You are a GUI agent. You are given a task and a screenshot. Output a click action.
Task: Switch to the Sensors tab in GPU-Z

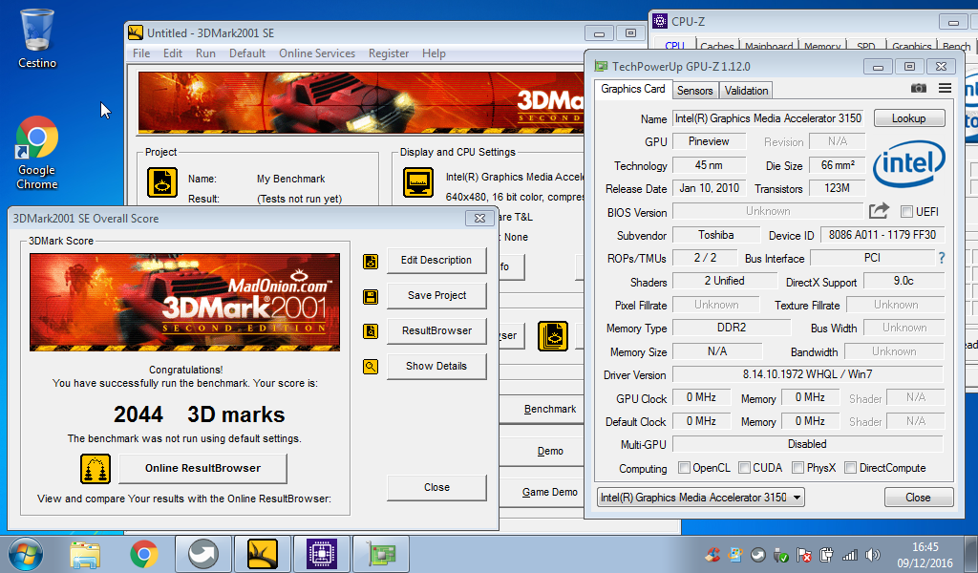click(695, 91)
